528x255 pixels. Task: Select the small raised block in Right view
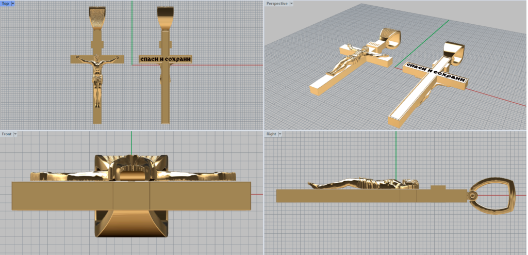click(x=438, y=188)
